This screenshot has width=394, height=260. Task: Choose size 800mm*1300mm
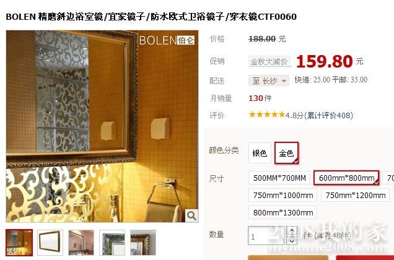point(283,212)
